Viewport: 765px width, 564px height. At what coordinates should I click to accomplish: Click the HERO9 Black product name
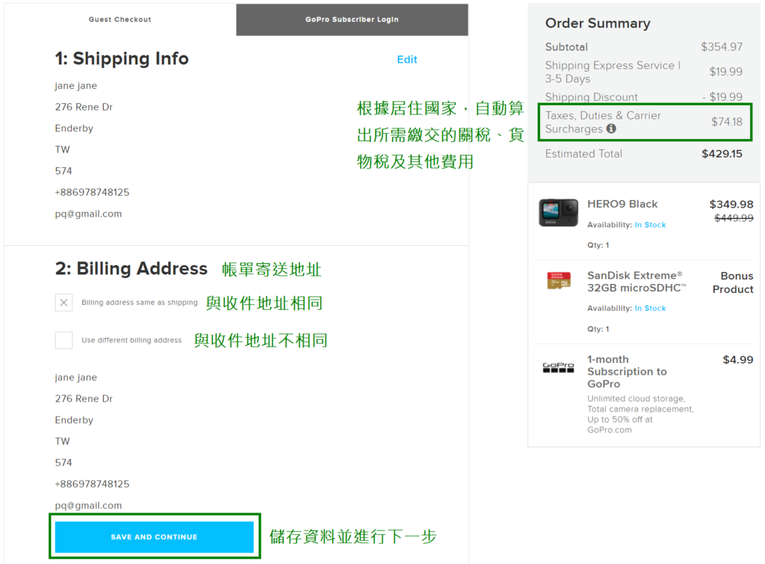(x=622, y=204)
